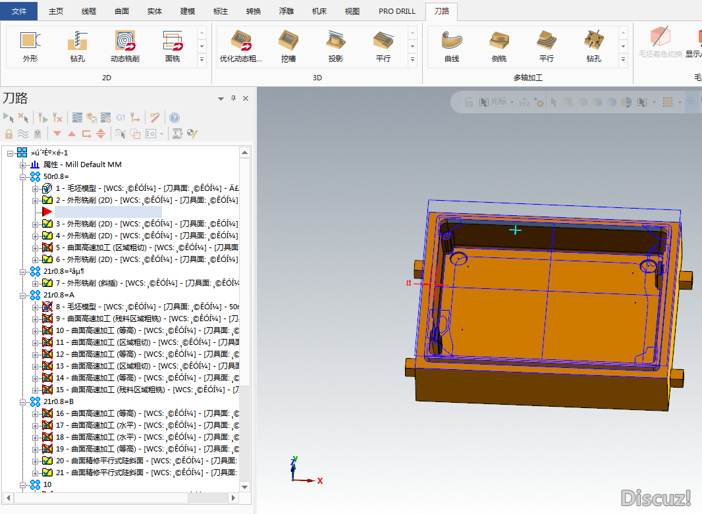
Task: Open the 刀路 panel options dropdown arrow
Action: coord(221,99)
